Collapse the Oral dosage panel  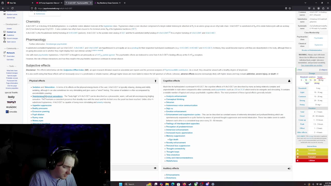pos(323,70)
